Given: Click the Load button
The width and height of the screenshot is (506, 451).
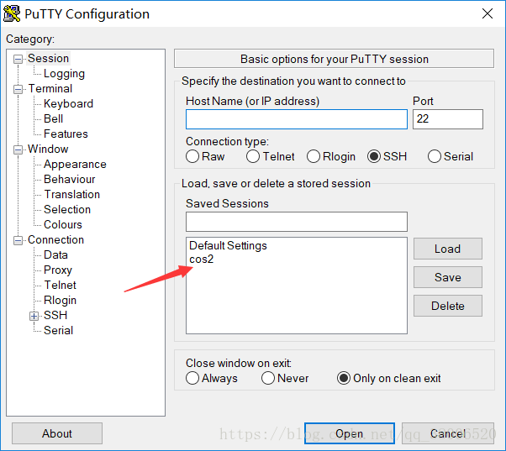Looking at the screenshot, I should click(448, 249).
